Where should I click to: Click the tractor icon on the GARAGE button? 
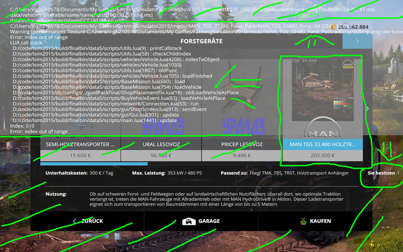click(x=189, y=221)
